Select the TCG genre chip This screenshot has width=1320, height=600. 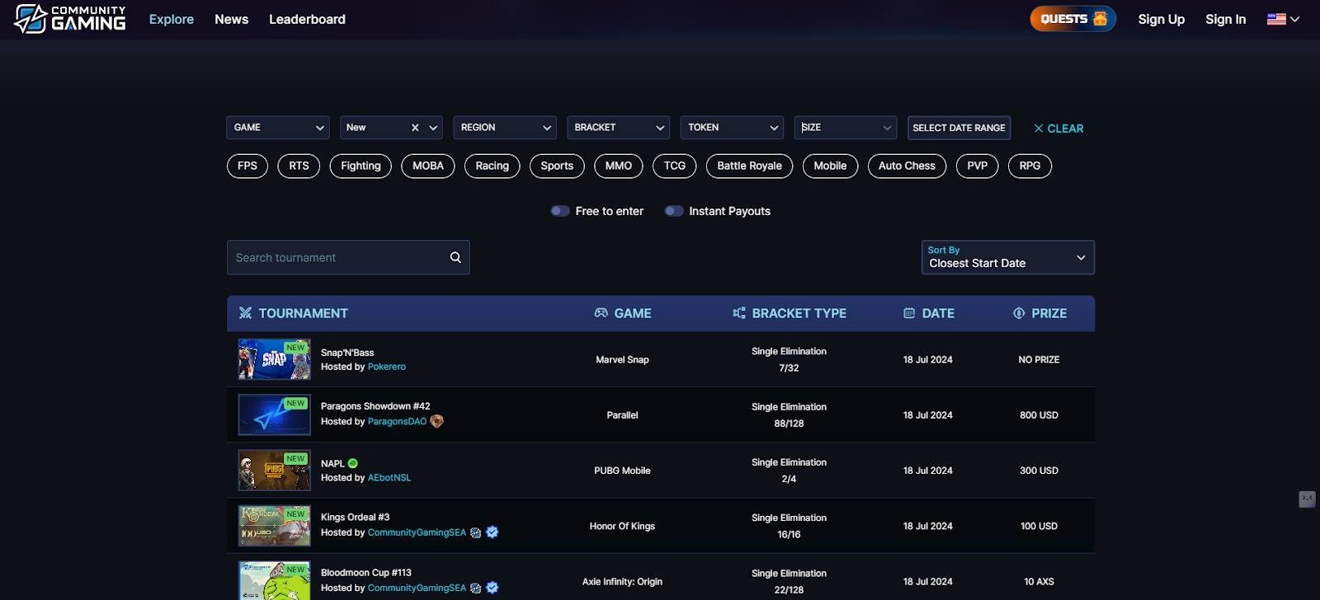tap(675, 166)
